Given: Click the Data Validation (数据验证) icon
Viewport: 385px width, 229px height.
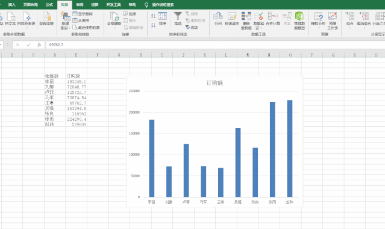Looking at the screenshot, I should (x=258, y=16).
